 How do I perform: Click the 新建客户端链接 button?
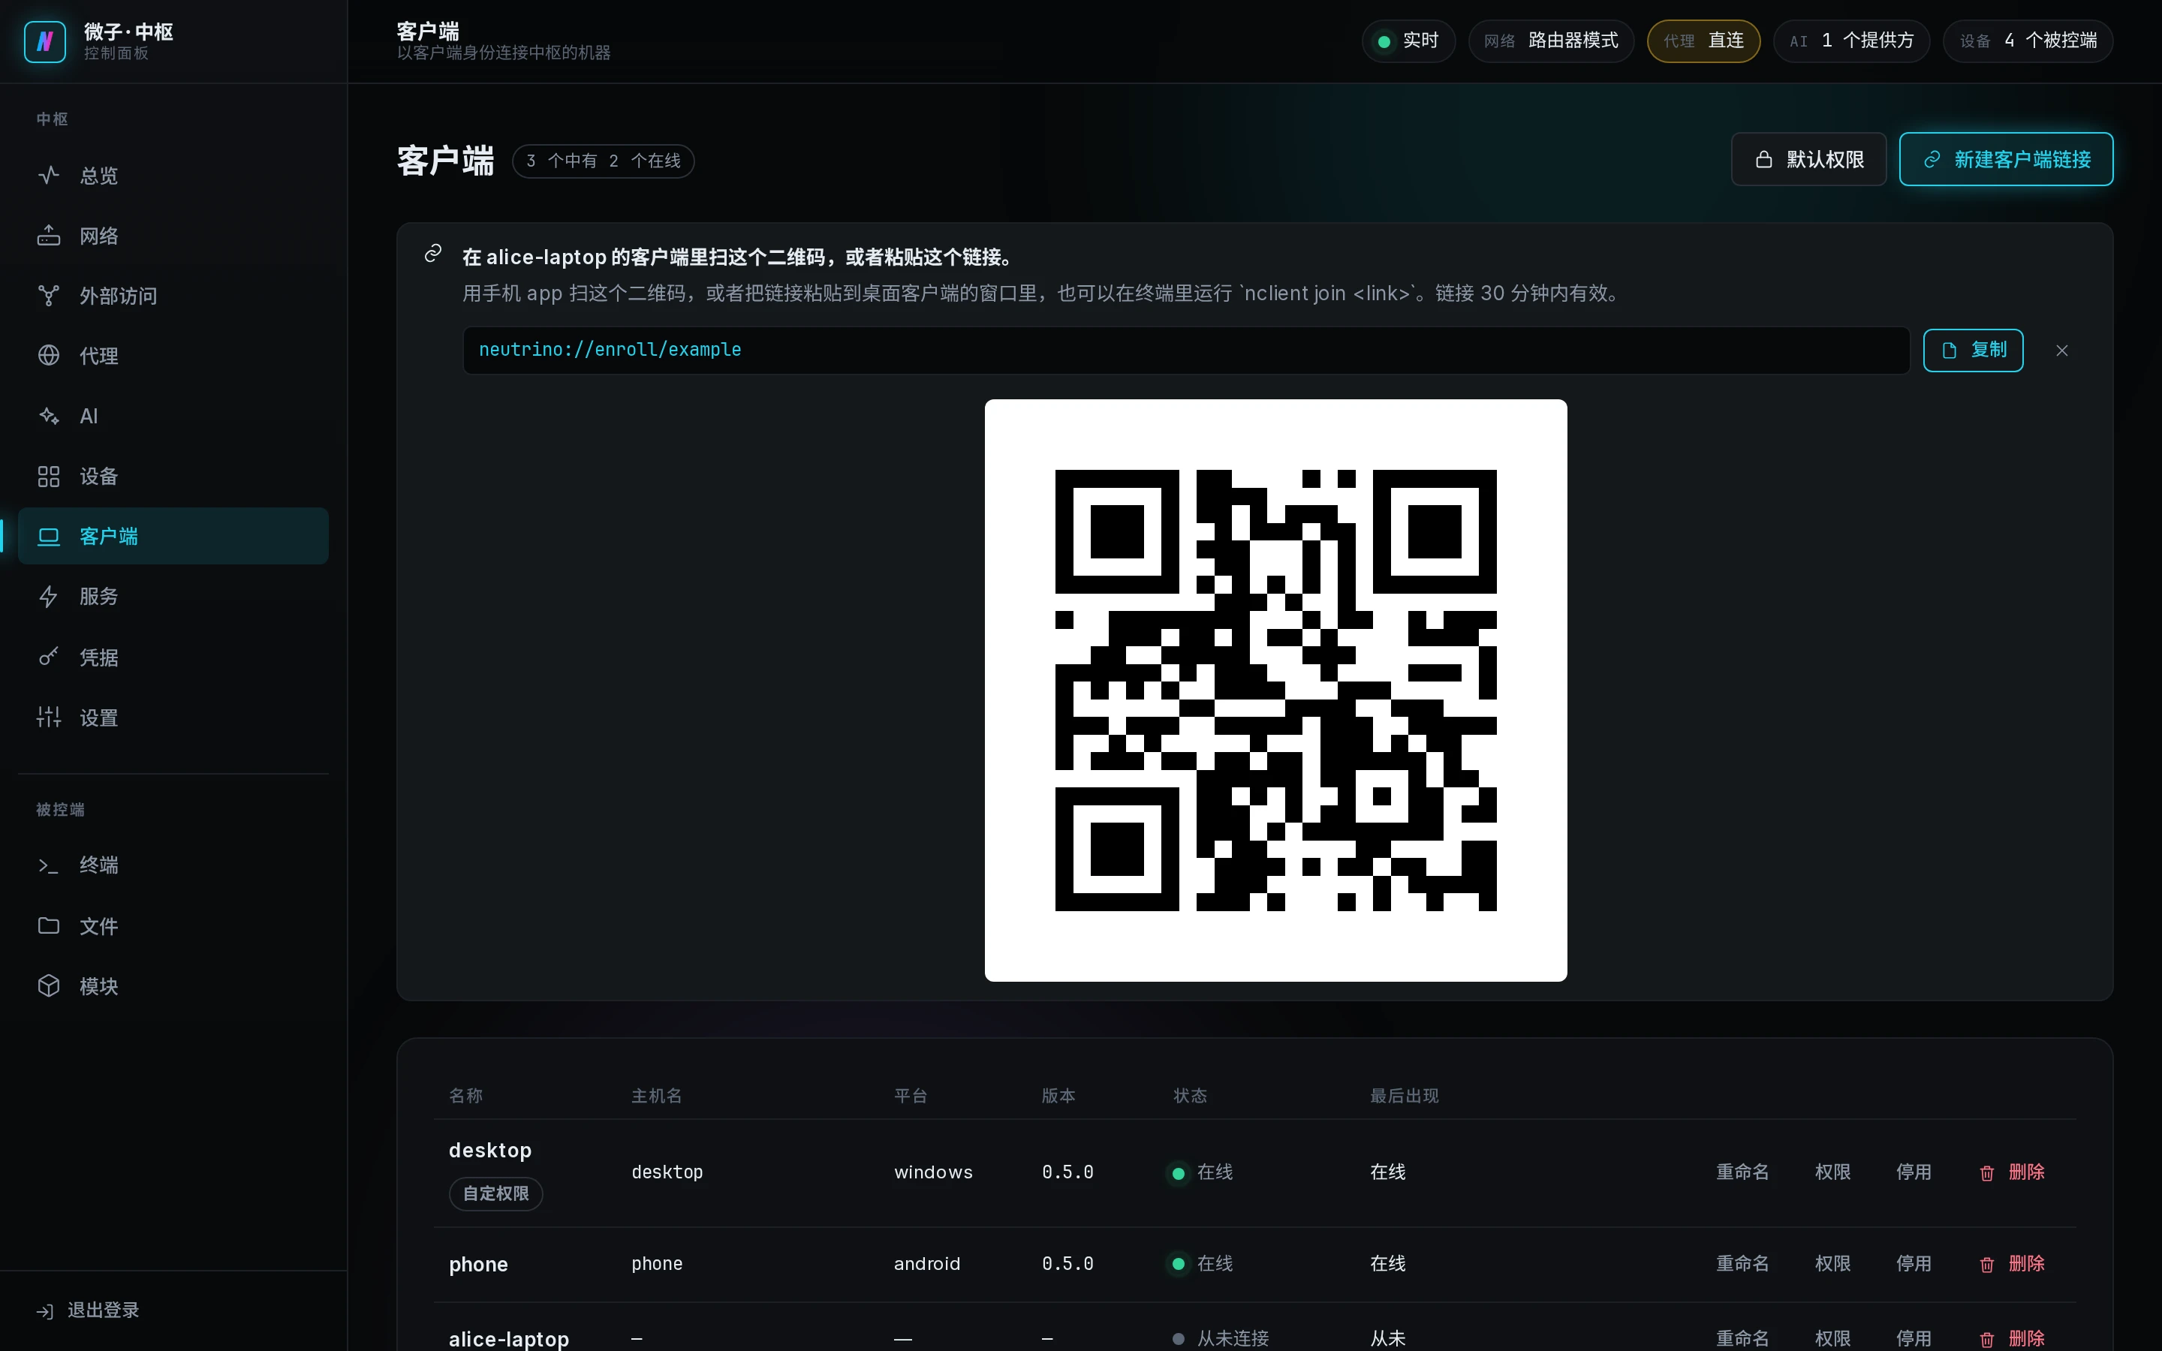(x=2006, y=159)
